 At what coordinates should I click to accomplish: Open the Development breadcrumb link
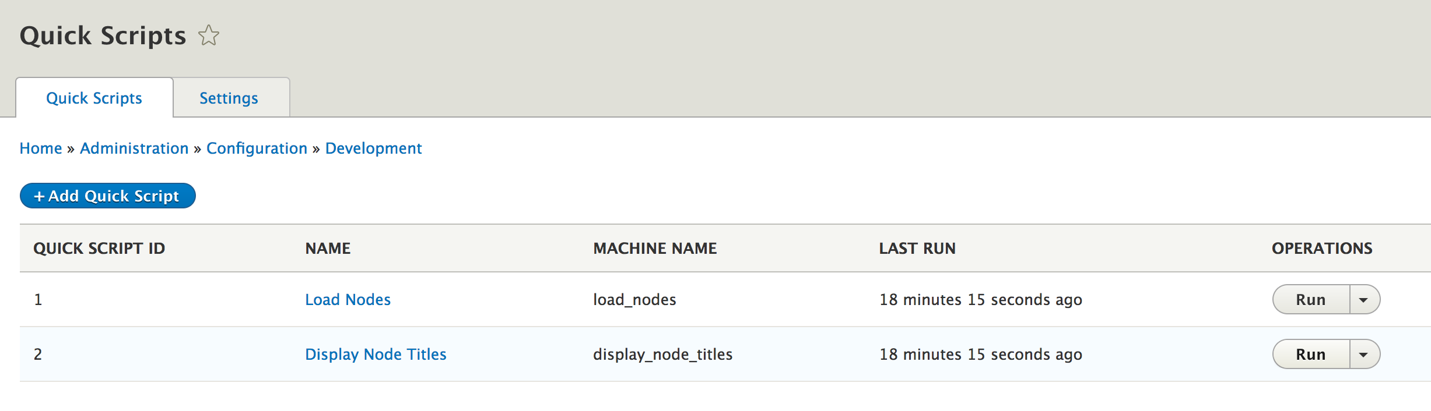tap(373, 148)
